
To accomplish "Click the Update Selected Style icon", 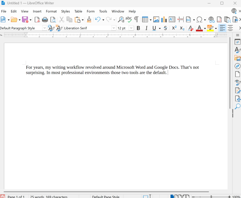I will click(x=51, y=28).
